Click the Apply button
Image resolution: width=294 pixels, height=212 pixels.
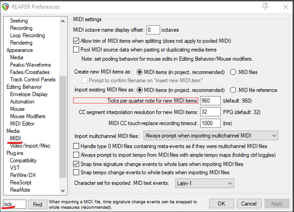[x=277, y=204]
